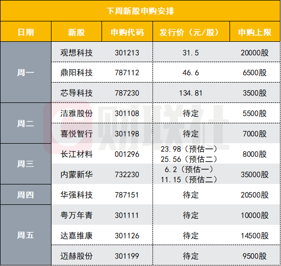
Task: Click stock name 华强科技
Action: [x=76, y=195]
